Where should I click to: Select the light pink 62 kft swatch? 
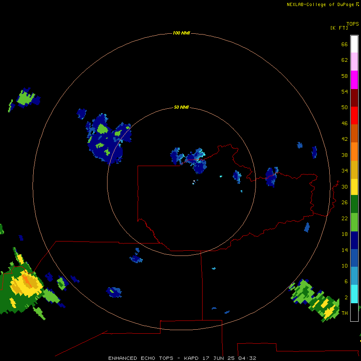[354, 61]
